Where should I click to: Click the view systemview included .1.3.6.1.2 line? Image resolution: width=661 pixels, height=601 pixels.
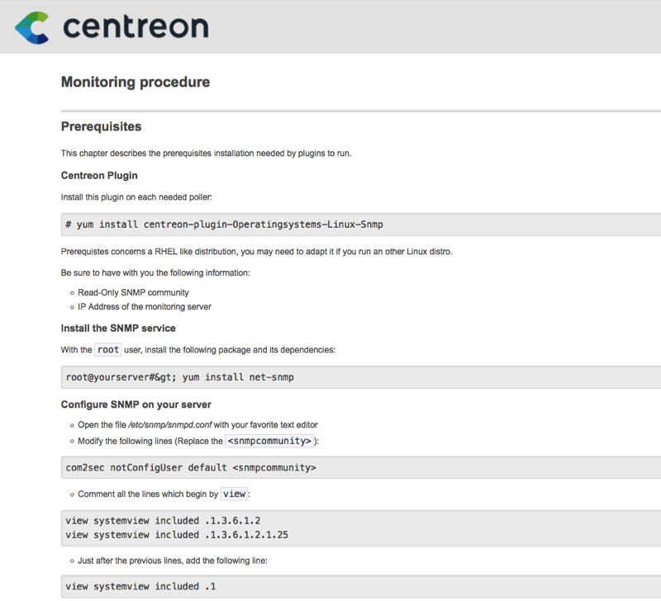click(x=164, y=521)
